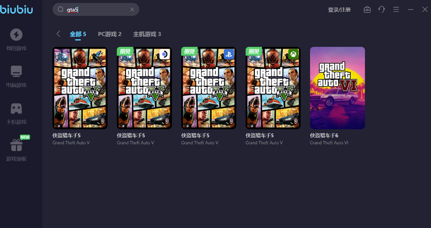The height and width of the screenshot is (228, 431).
Task: Open the Grand Theft Auto VI cover
Action: pos(337,88)
